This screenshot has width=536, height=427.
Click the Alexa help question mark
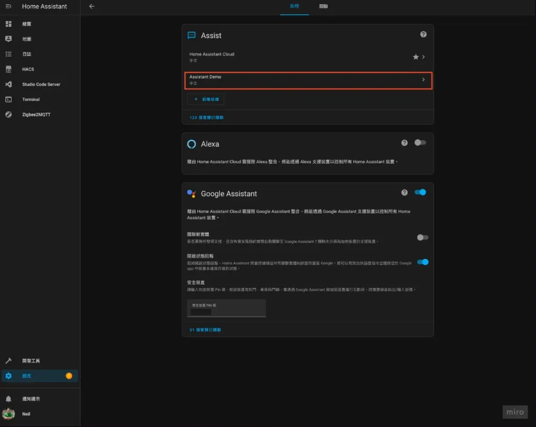point(404,143)
